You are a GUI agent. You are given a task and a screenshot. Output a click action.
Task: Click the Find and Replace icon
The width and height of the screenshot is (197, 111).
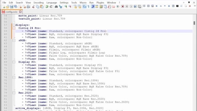coord(60,6)
